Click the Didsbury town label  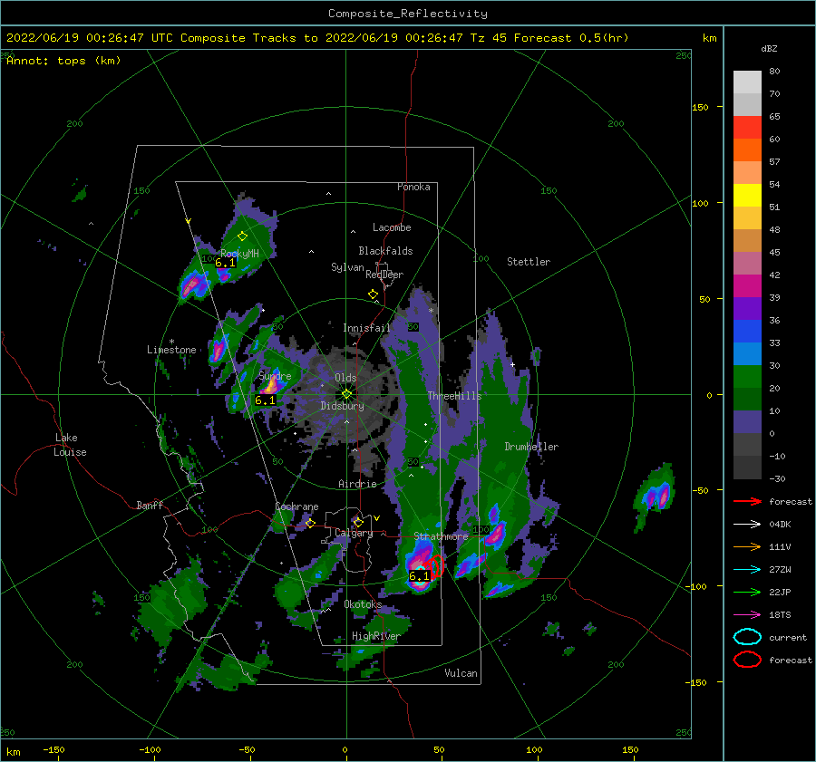tap(343, 406)
